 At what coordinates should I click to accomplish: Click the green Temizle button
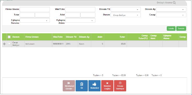(181, 29)
